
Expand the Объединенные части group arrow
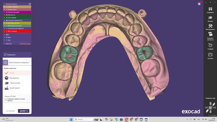[4, 26]
